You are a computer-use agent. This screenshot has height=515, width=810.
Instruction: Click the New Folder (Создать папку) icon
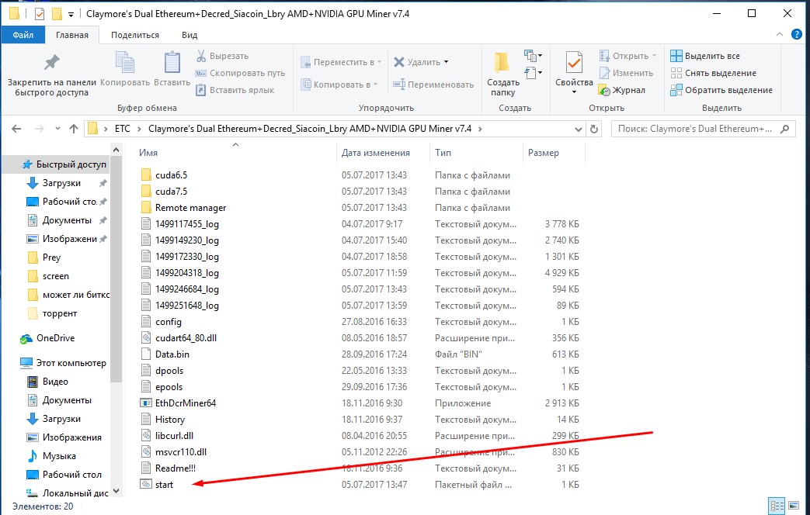point(502,67)
